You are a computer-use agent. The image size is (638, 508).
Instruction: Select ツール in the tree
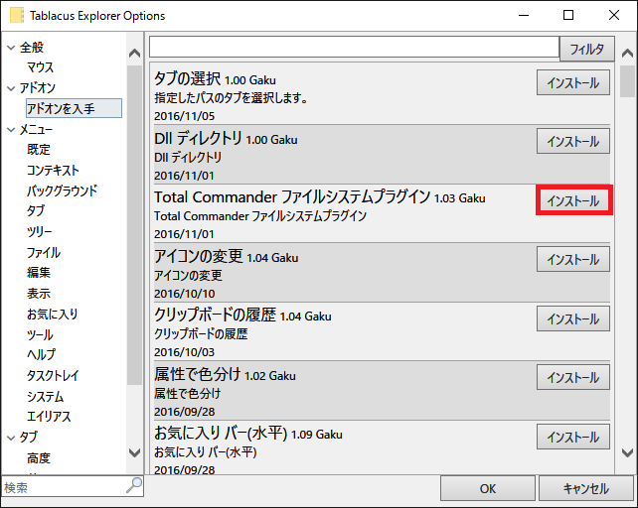click(x=40, y=335)
